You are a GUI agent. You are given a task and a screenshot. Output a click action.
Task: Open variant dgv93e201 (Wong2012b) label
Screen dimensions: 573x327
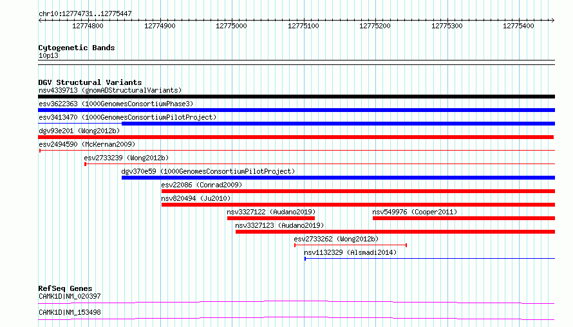79,131
